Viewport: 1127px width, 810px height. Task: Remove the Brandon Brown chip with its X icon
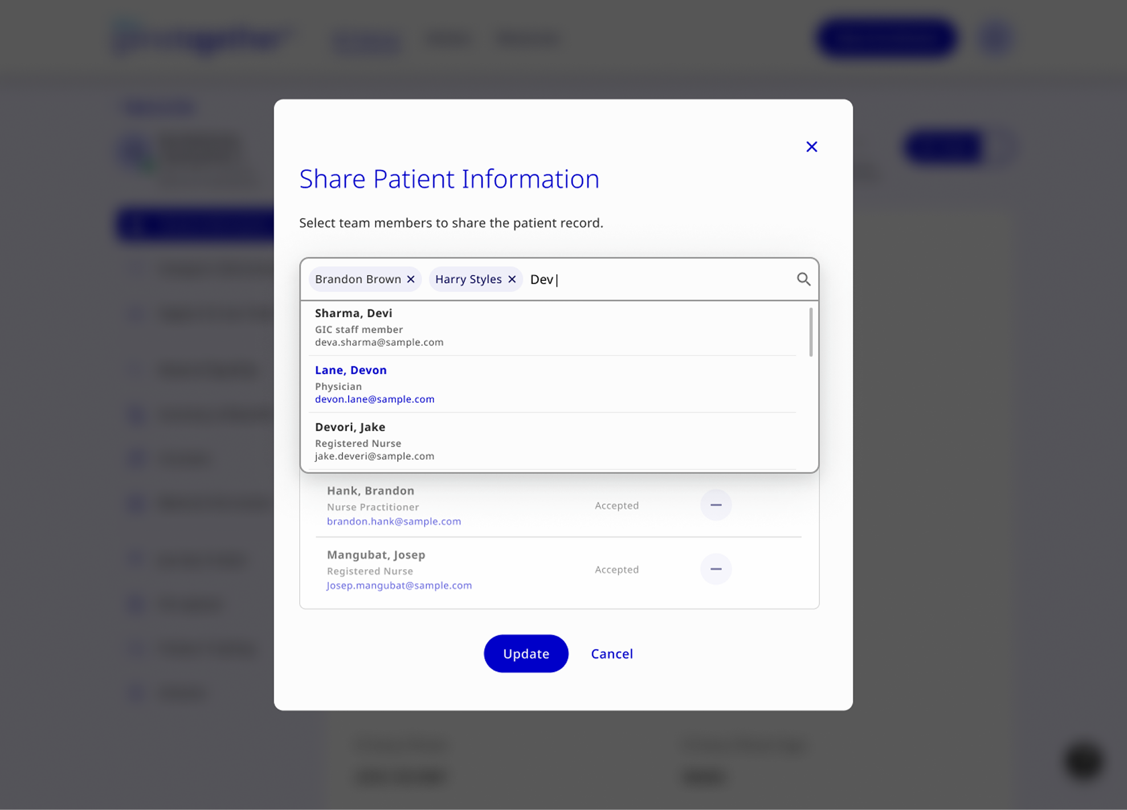pyautogui.click(x=411, y=279)
